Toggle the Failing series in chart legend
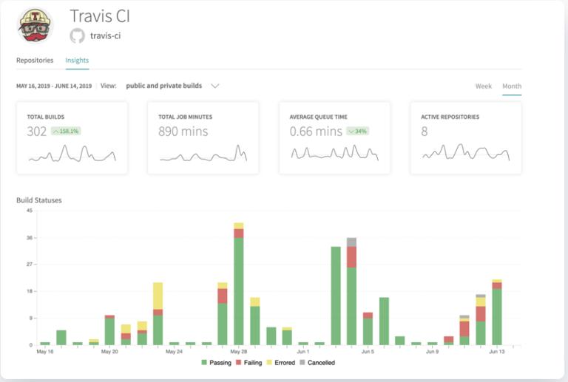Image resolution: width=568 pixels, height=382 pixels. [251, 363]
